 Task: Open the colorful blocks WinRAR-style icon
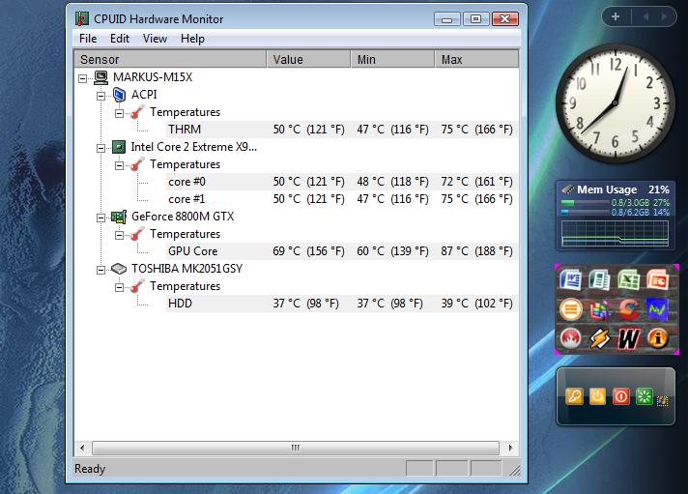[x=600, y=309]
